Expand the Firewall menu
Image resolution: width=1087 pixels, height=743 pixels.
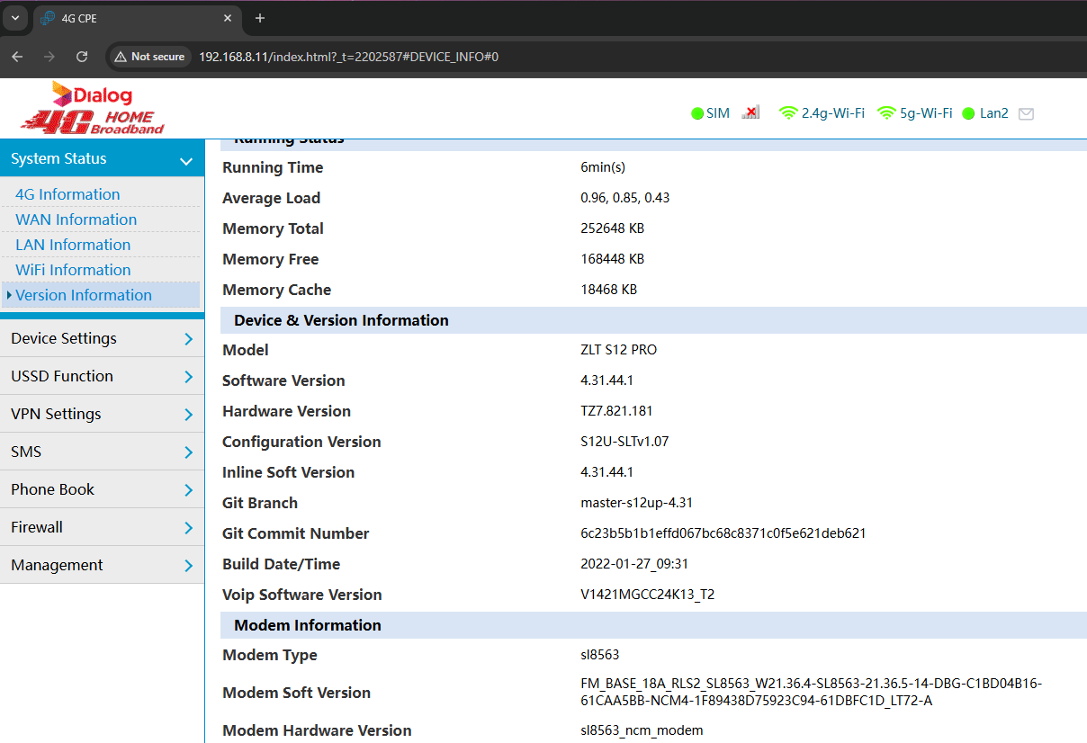pyautogui.click(x=102, y=527)
